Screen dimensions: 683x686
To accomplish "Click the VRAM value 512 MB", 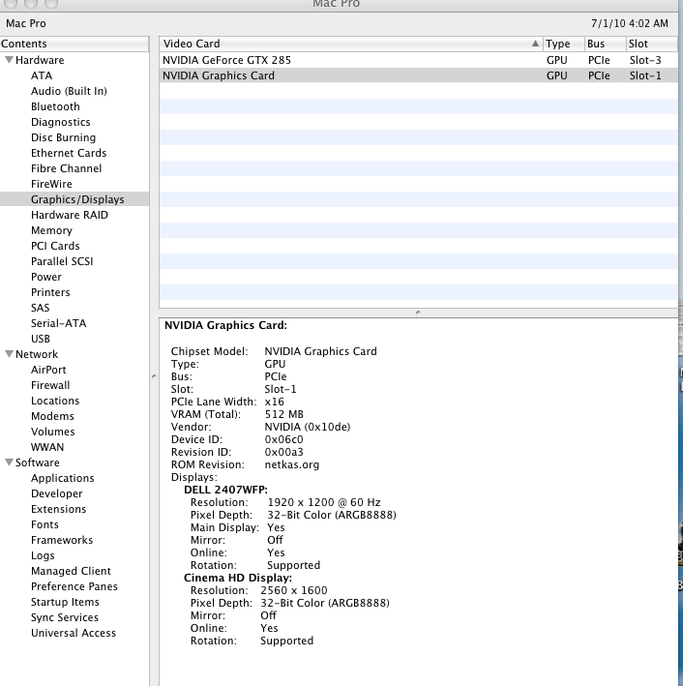I will 284,414.
